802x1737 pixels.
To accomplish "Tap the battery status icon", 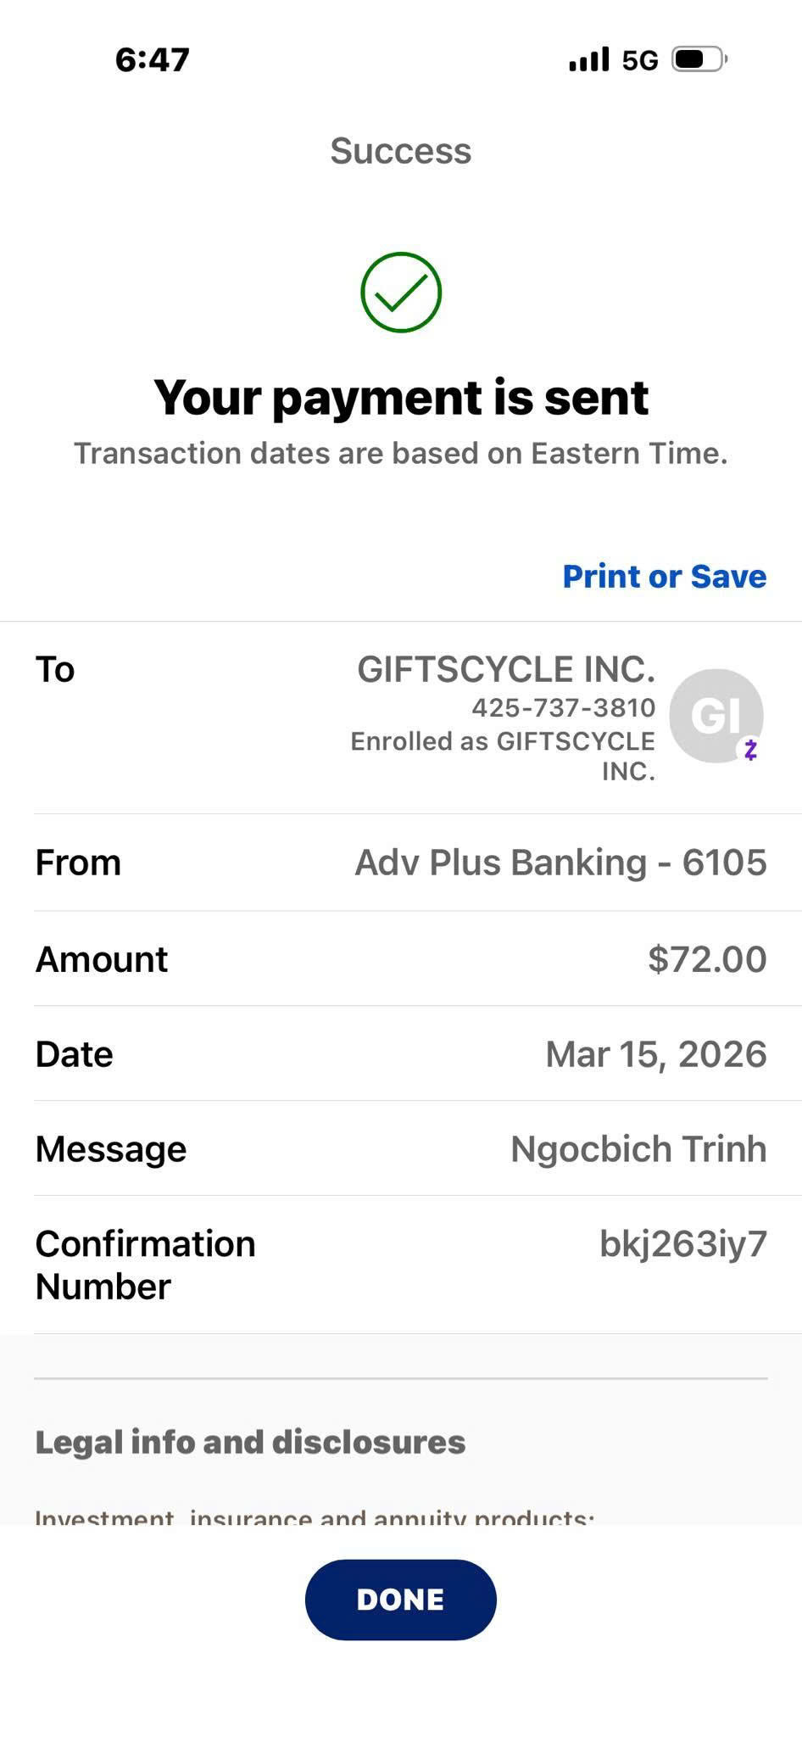I will [x=699, y=59].
